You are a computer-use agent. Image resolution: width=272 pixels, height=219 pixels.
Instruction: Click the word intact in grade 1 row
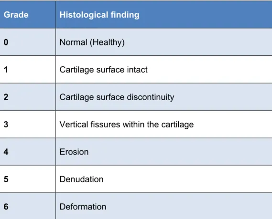(137, 70)
